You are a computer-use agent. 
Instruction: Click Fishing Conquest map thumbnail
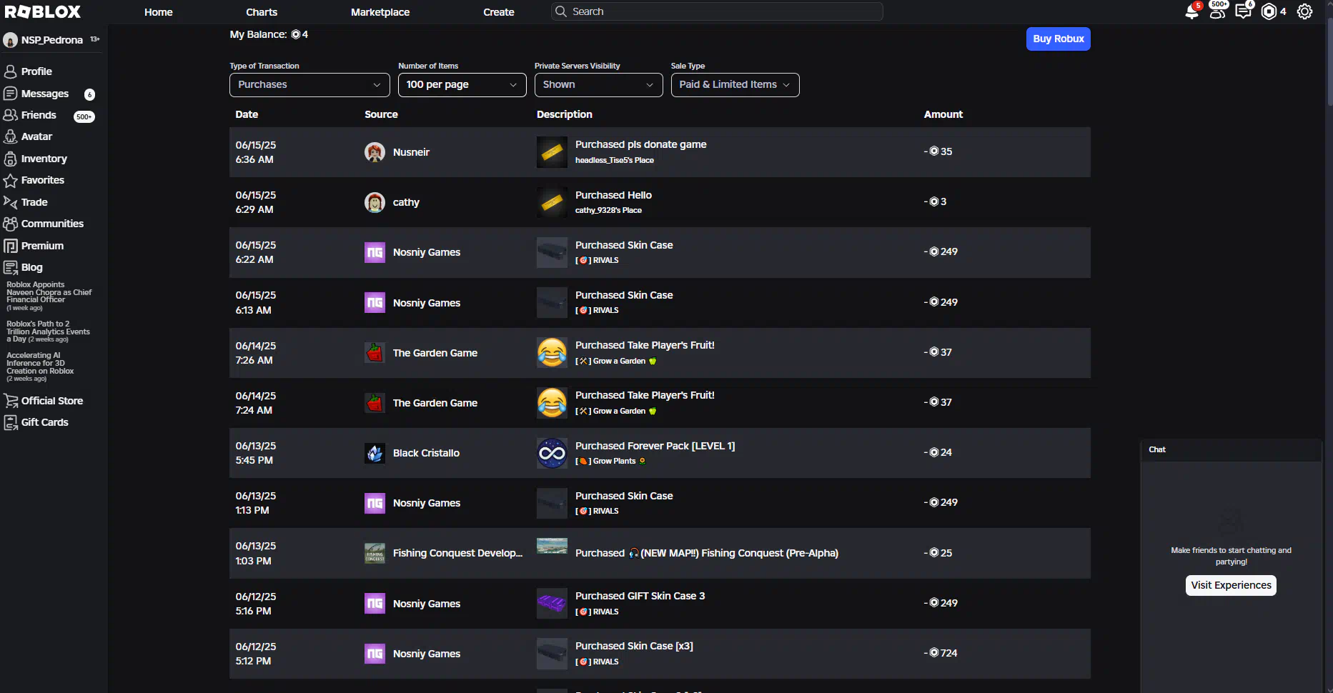point(552,546)
